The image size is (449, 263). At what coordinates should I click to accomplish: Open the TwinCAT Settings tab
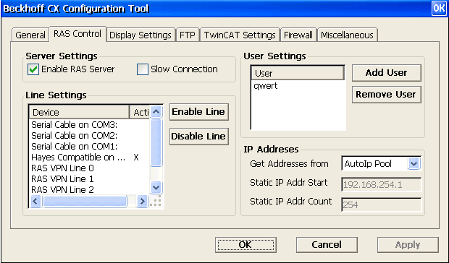[240, 35]
